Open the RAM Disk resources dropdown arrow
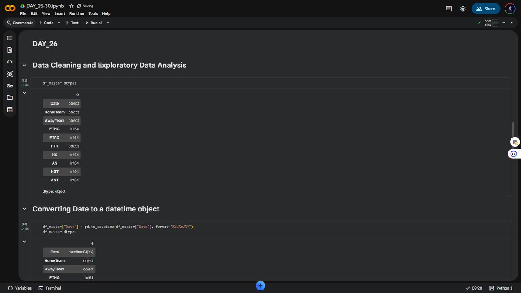Image resolution: width=521 pixels, height=293 pixels. (504, 23)
